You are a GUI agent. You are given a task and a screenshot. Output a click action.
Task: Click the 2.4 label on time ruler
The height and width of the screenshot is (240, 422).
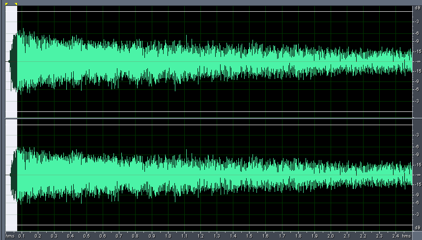pyautogui.click(x=396, y=236)
